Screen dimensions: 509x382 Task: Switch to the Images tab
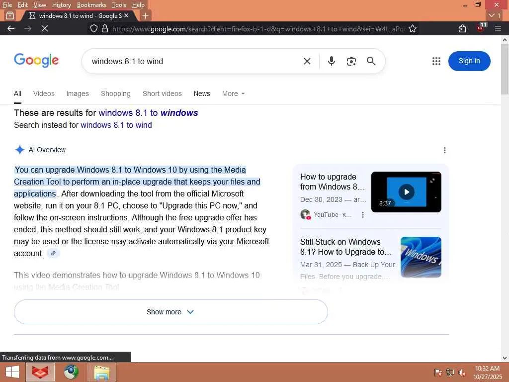click(x=78, y=94)
